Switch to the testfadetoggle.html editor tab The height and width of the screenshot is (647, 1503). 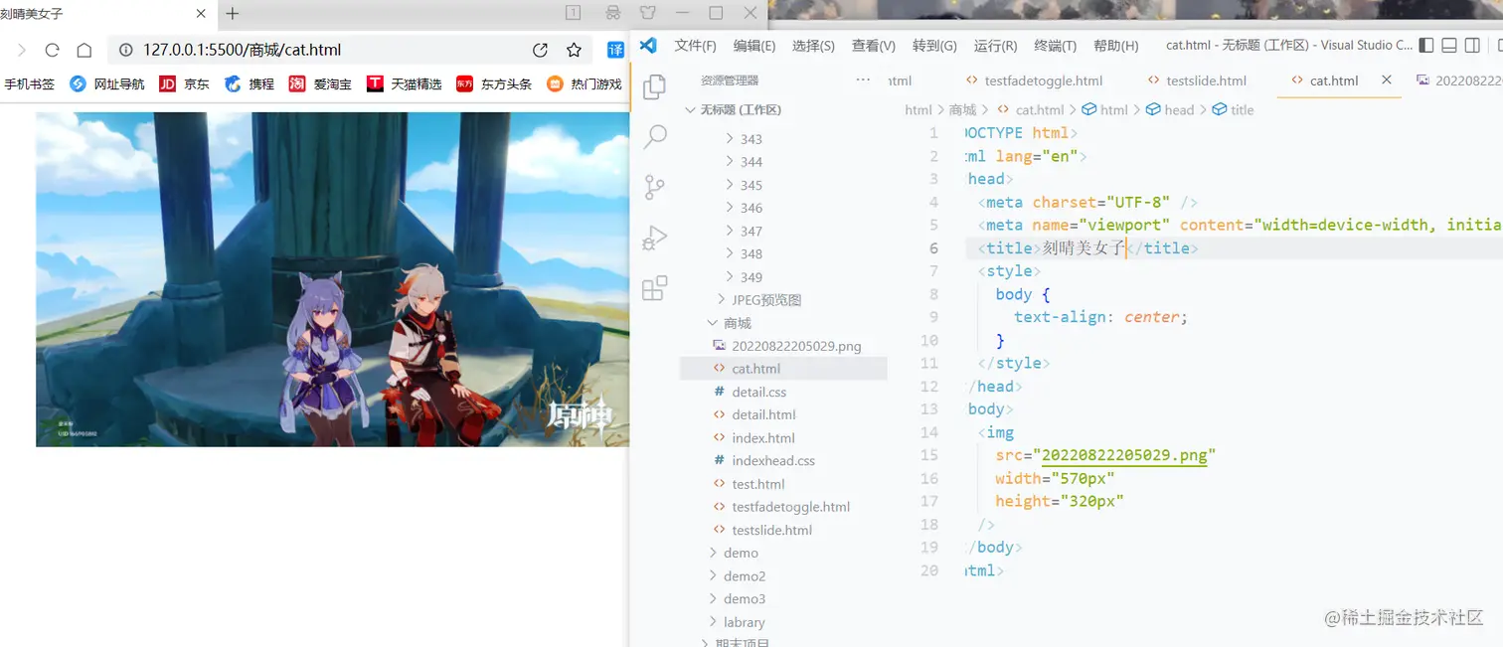tap(1034, 81)
